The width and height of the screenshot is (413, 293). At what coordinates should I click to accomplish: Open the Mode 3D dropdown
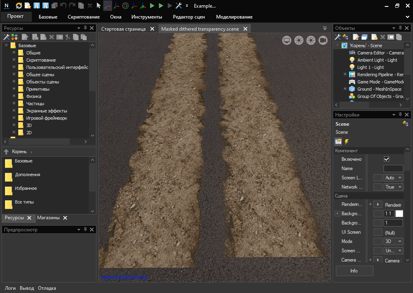pyautogui.click(x=393, y=241)
